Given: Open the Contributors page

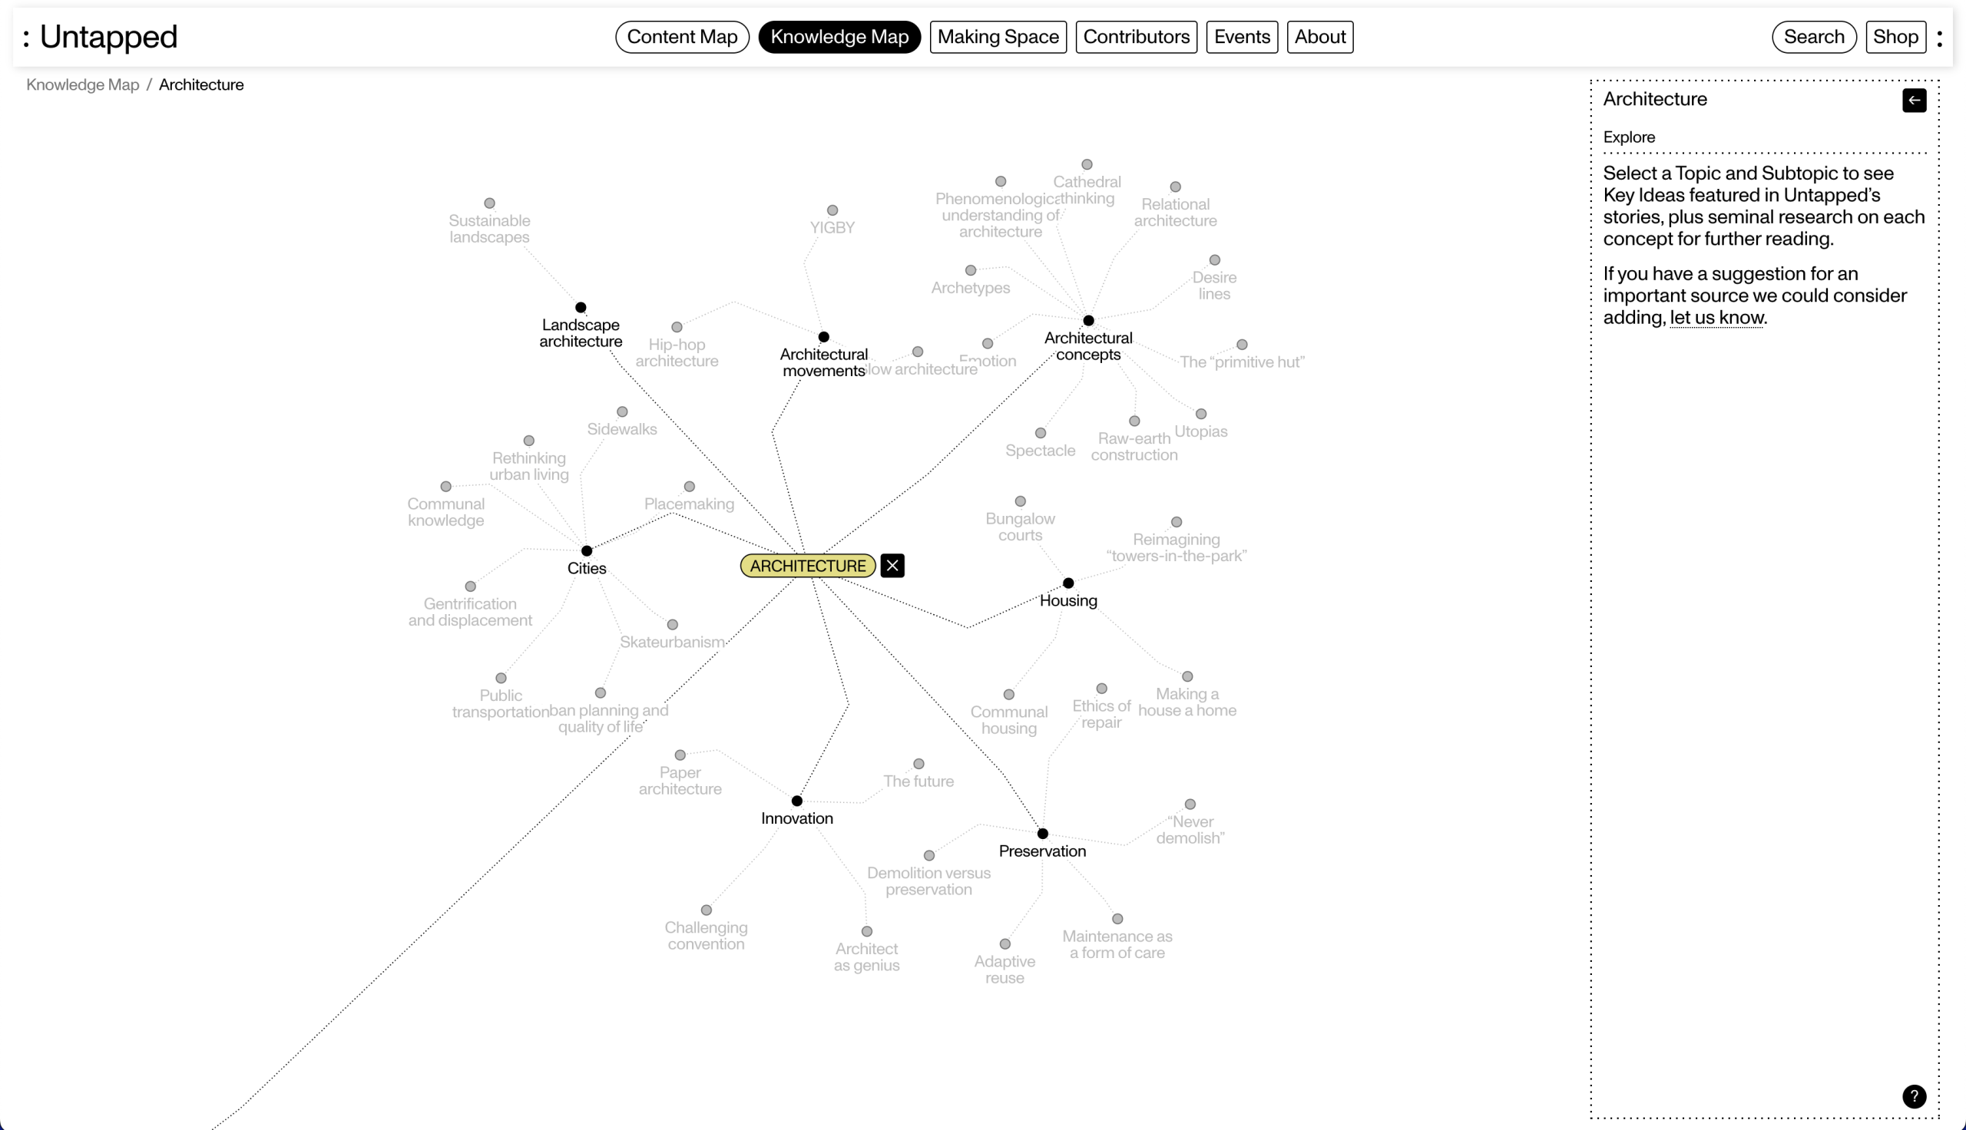Looking at the screenshot, I should [1136, 38].
